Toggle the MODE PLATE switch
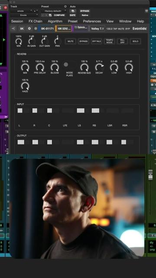Image resolution: width=156 pixels, height=278 pixels. [x=69, y=65]
